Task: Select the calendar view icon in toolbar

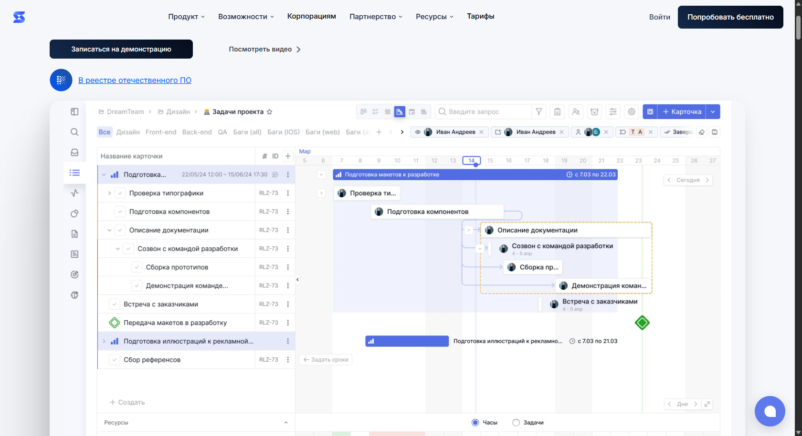Action: 412,112
